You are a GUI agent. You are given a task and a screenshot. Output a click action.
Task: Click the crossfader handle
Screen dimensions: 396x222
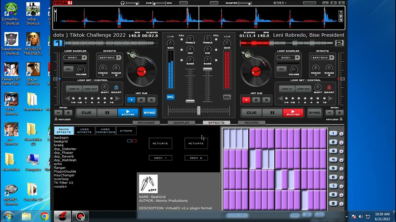[x=199, y=110]
